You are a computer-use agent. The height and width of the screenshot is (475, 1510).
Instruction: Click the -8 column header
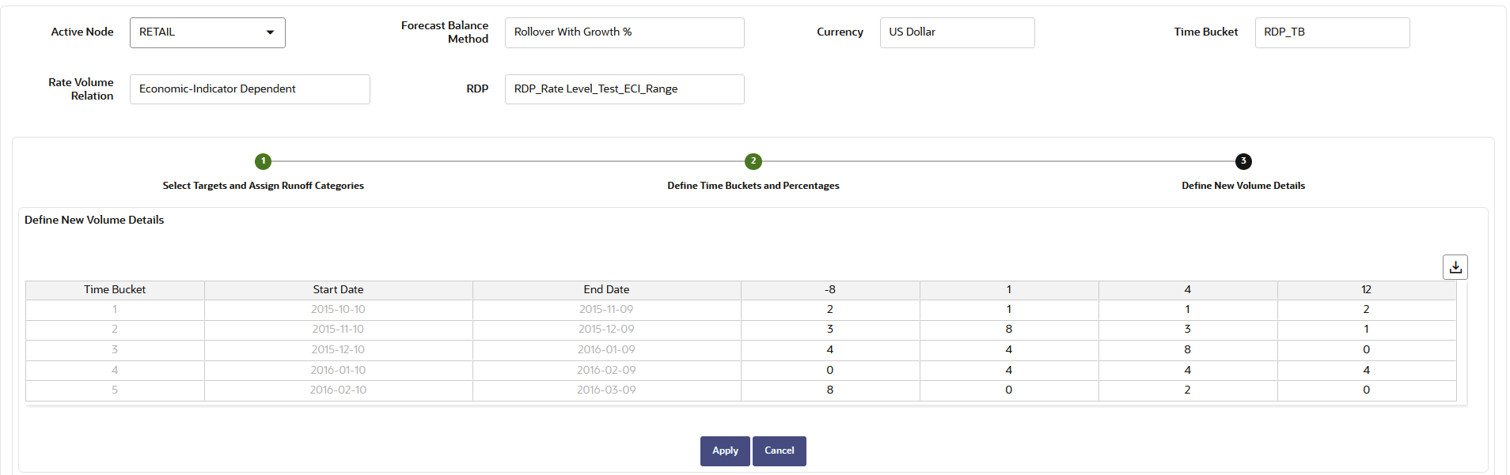tap(830, 290)
